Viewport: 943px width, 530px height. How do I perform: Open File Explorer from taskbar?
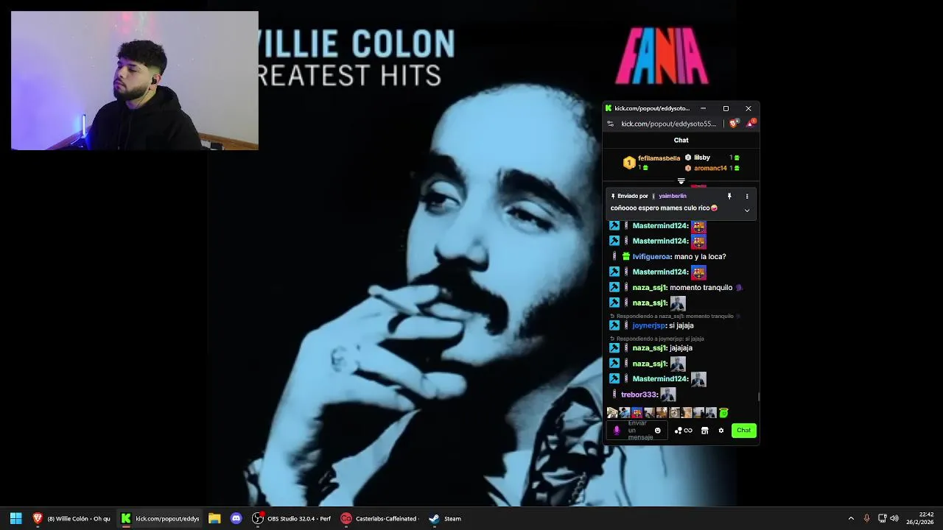pyautogui.click(x=214, y=518)
